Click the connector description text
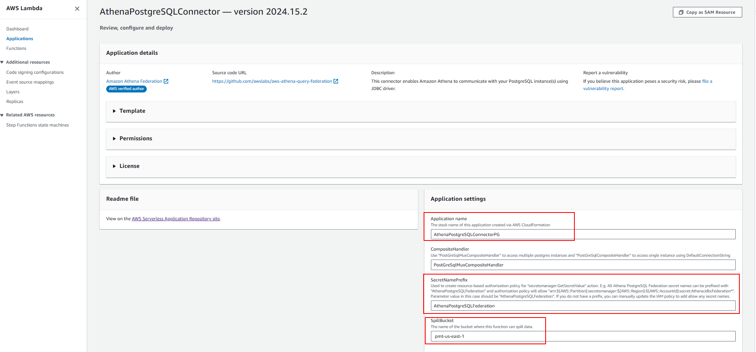The image size is (756, 352). coord(470,85)
